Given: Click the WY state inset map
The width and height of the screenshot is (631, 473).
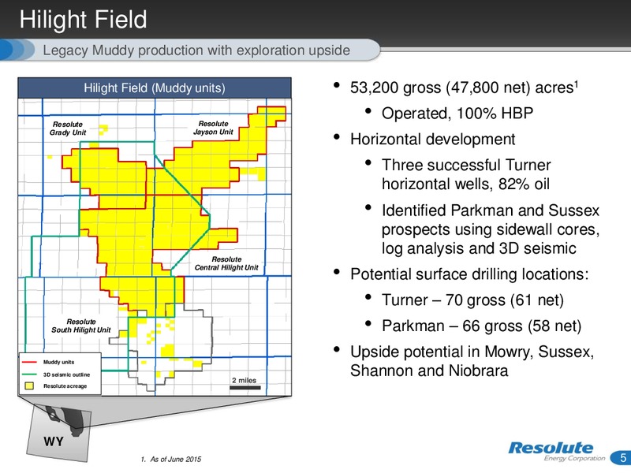Looking at the screenshot, I should (58, 434).
